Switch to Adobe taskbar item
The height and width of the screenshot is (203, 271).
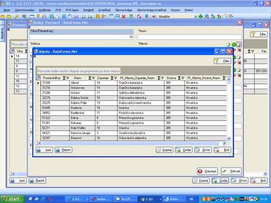pos(174,199)
